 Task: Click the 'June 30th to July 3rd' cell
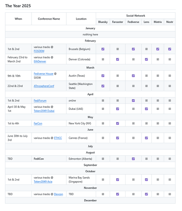click(x=18, y=138)
